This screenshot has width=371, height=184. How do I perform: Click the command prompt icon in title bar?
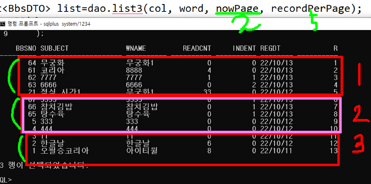click(3, 24)
